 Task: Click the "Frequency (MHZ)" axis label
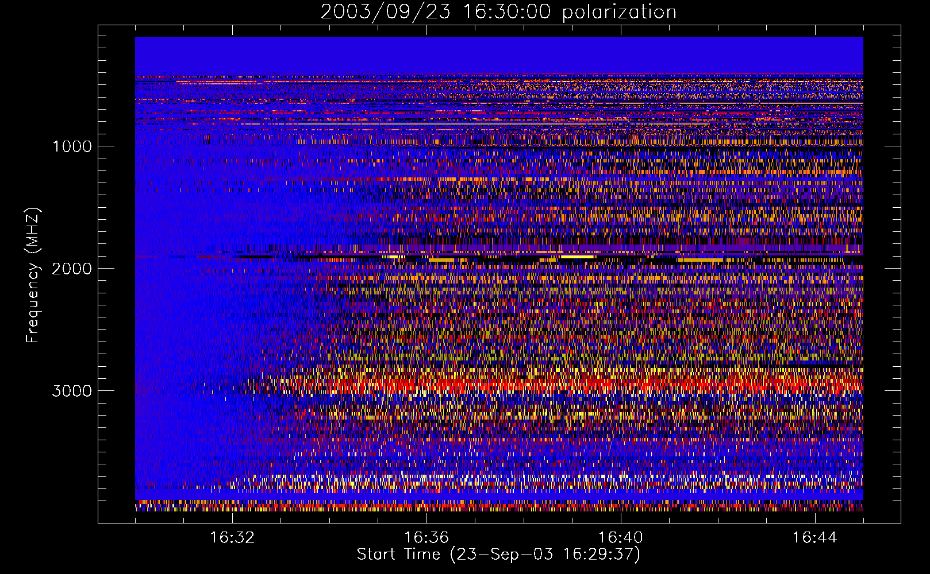pos(33,276)
